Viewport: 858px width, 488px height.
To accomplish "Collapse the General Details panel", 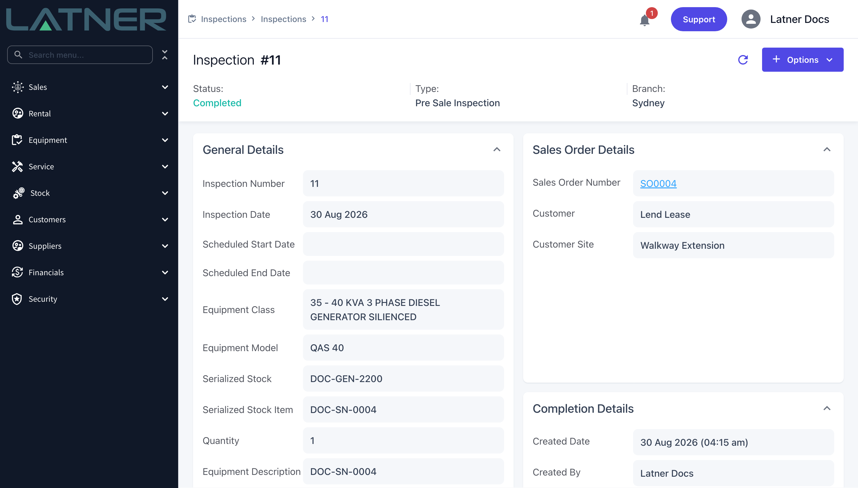I will point(497,149).
